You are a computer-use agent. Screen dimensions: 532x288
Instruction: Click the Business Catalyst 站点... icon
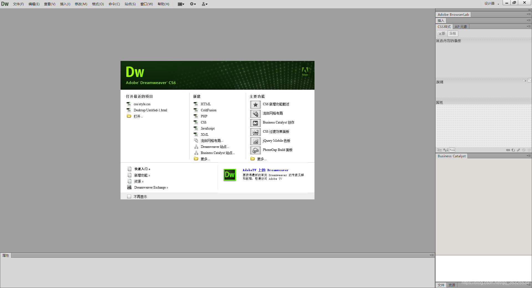(196, 153)
